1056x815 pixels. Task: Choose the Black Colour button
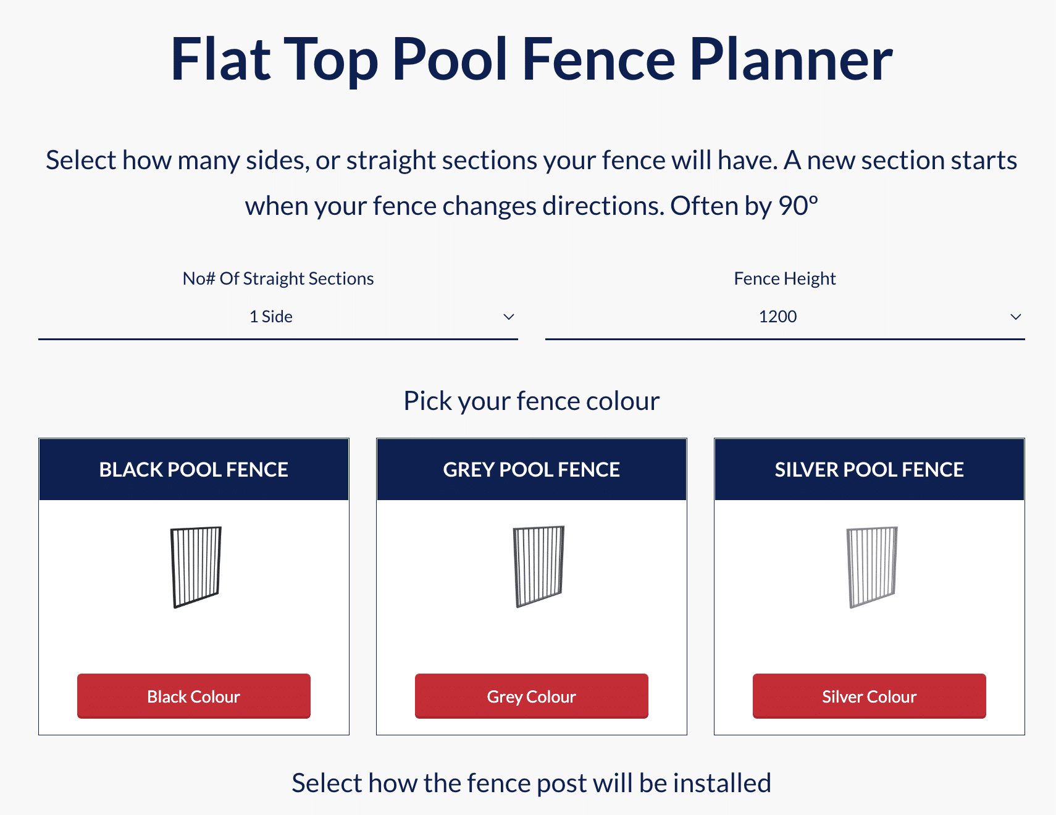(194, 696)
